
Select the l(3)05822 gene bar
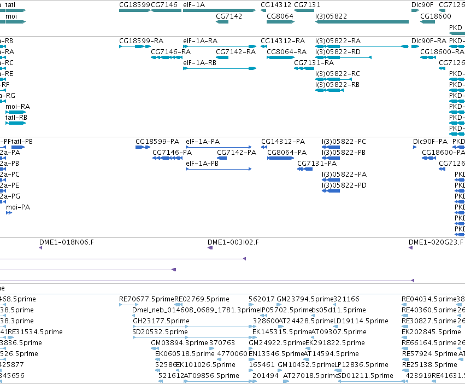tap(362, 22)
